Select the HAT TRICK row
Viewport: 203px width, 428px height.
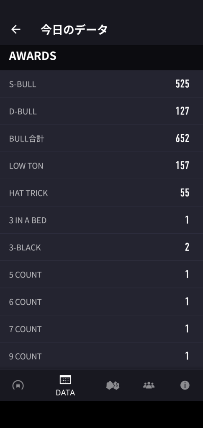tap(101, 193)
